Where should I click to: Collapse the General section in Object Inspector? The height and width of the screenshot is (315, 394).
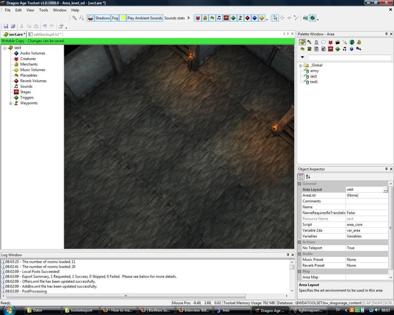(300, 184)
